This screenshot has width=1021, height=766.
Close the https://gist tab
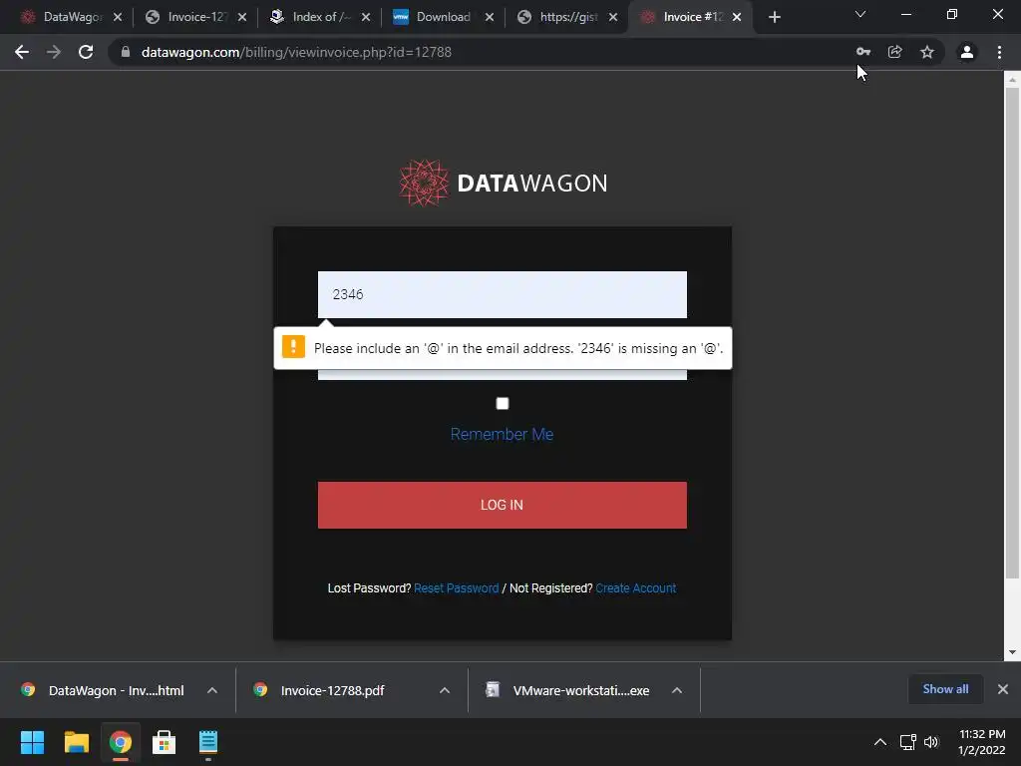pos(613,17)
